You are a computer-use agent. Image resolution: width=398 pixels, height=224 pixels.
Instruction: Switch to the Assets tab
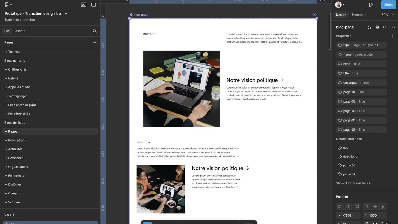click(x=20, y=31)
